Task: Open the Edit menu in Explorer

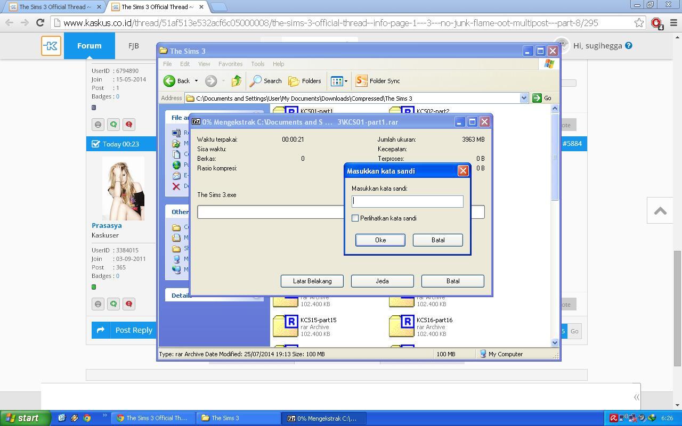Action: tap(185, 64)
